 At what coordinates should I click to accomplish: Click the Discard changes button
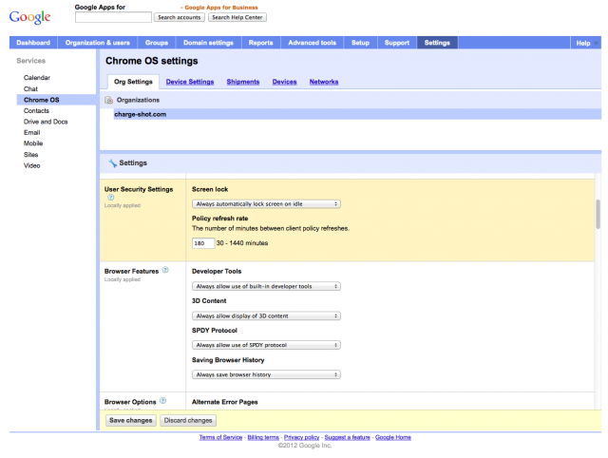[x=188, y=420]
